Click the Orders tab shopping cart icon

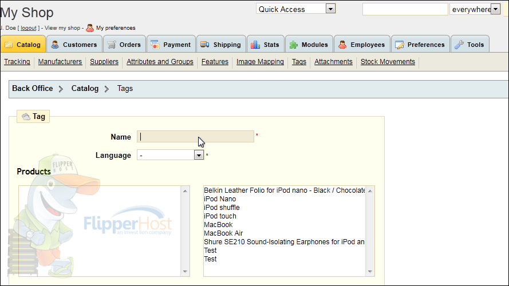pyautogui.click(x=111, y=45)
